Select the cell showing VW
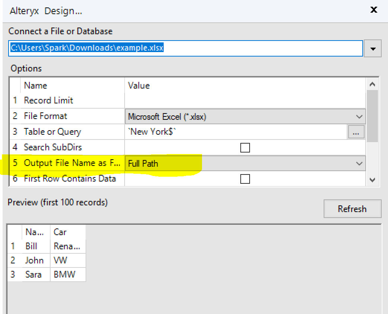Image resolution: width=388 pixels, height=314 pixels. click(x=60, y=260)
